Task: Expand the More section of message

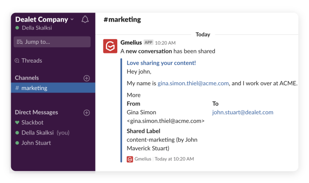Action: click(134, 95)
